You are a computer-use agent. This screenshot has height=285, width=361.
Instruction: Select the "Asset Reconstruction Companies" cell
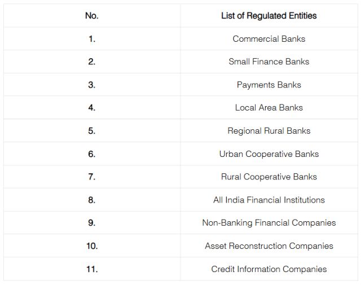pos(268,246)
